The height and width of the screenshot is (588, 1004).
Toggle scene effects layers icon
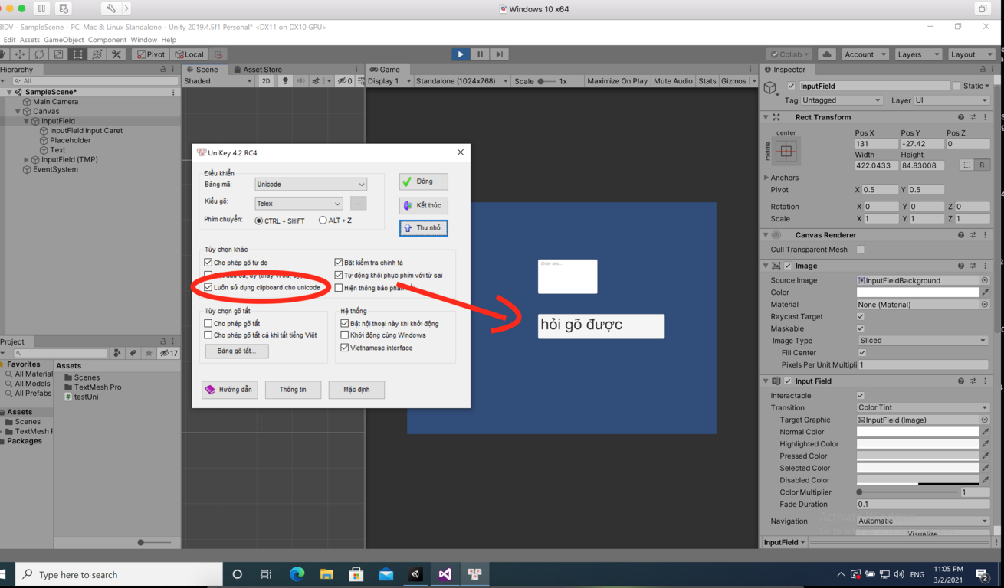(316, 81)
